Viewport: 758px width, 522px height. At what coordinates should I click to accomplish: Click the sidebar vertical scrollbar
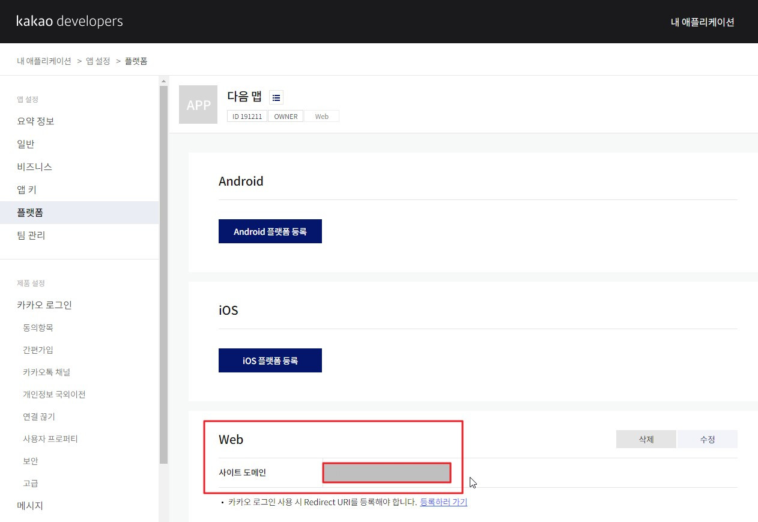(164, 275)
